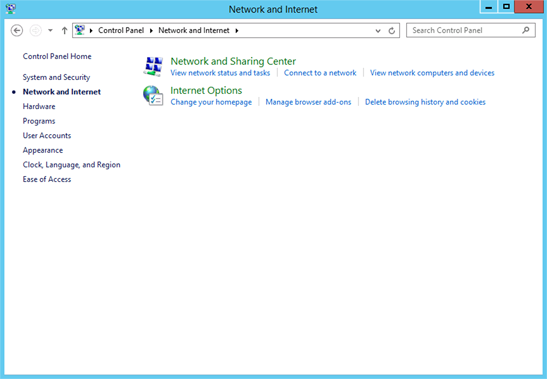Click the Network and Sharing Center icon

tap(153, 66)
